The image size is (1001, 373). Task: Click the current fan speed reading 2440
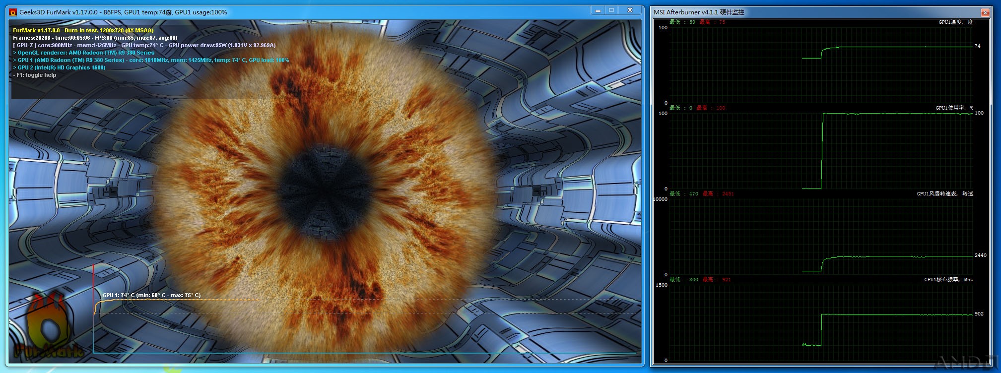click(x=980, y=255)
